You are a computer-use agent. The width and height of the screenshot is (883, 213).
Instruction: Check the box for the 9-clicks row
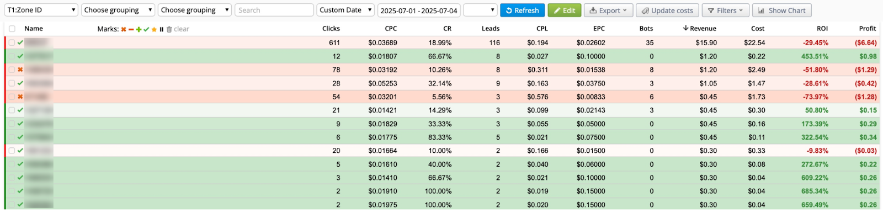[x=12, y=124]
